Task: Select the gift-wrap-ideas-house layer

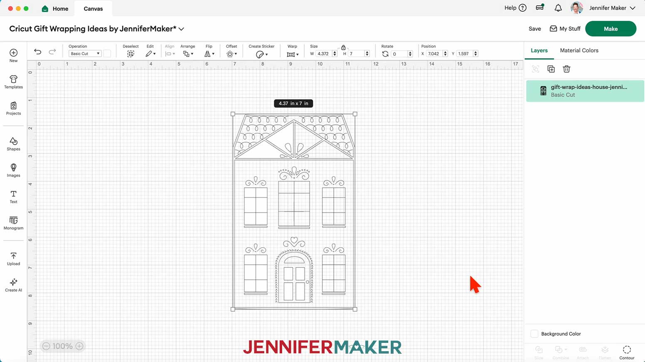Action: pos(585,91)
